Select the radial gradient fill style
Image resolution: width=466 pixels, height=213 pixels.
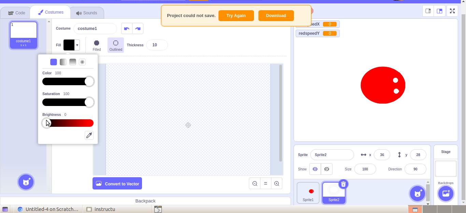(82, 62)
